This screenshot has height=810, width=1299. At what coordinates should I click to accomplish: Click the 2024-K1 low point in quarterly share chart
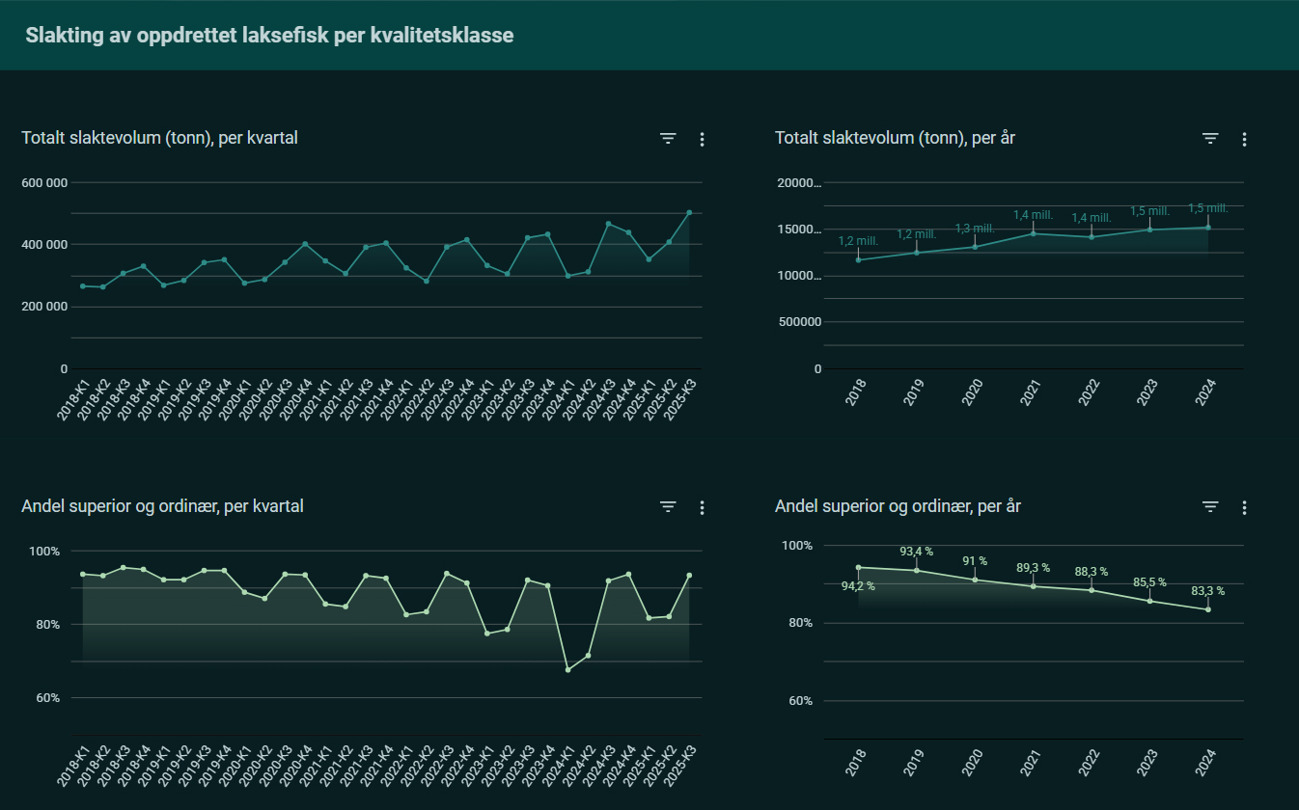(567, 669)
